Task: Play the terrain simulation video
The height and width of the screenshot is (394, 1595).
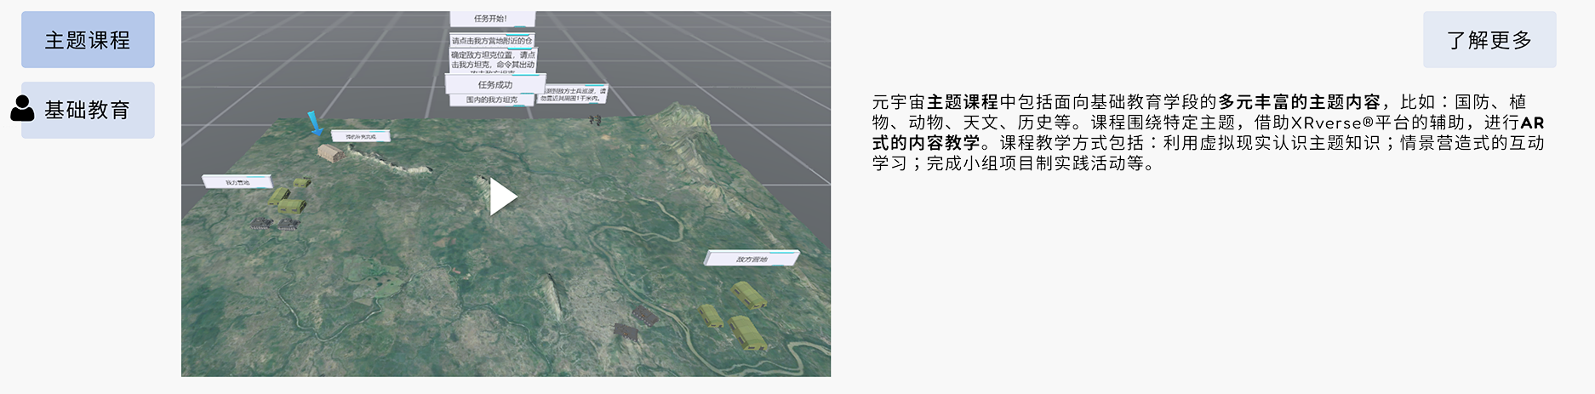Action: tap(503, 197)
